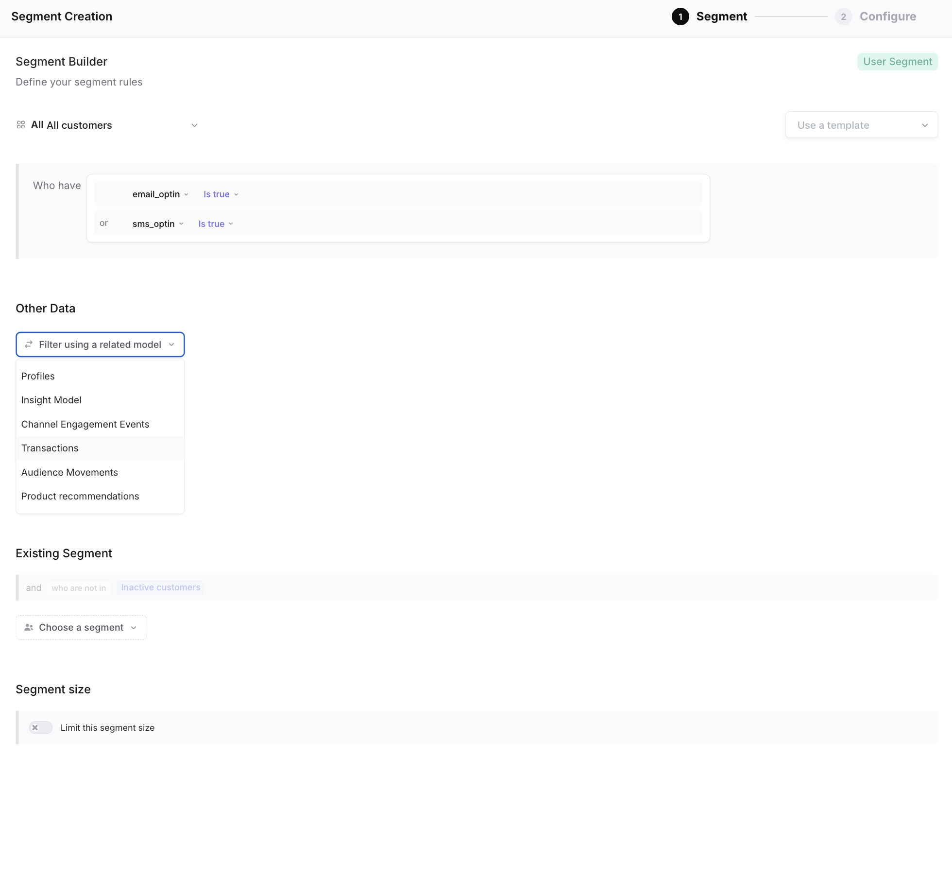Click the step 2 Configure circle
The image size is (952, 895).
point(843,17)
